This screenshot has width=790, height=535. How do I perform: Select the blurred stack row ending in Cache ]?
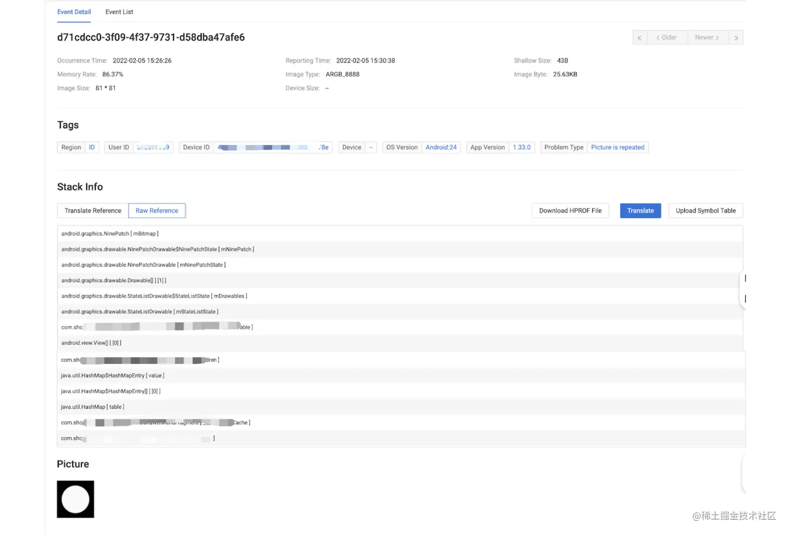click(x=401, y=423)
